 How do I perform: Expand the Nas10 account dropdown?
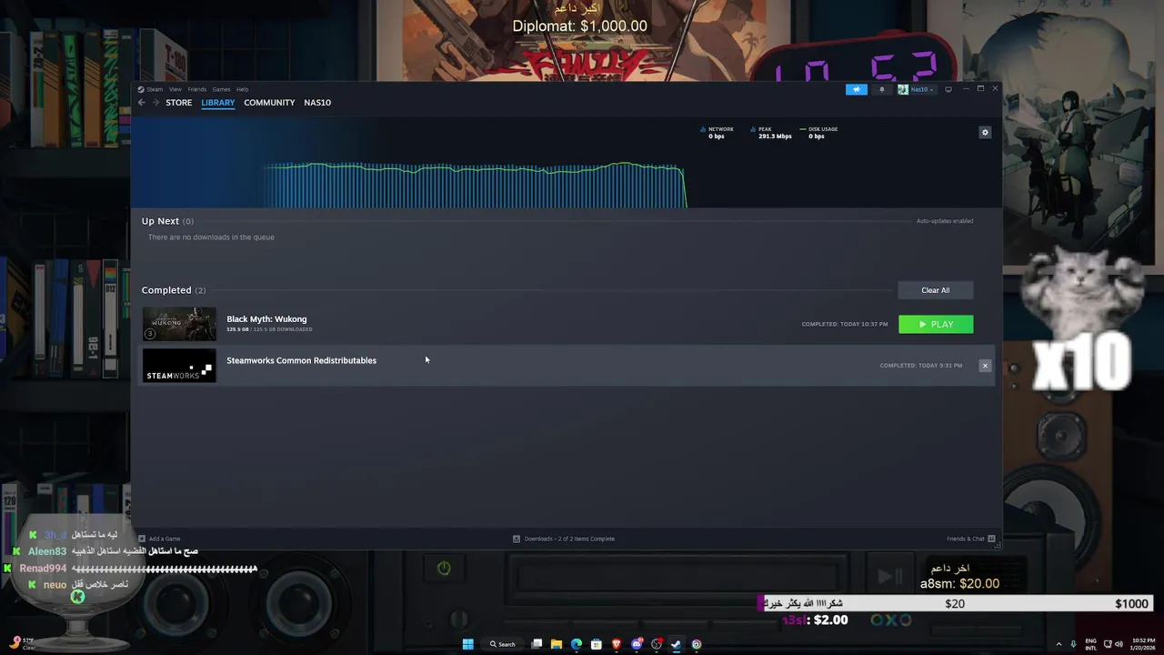[916, 89]
